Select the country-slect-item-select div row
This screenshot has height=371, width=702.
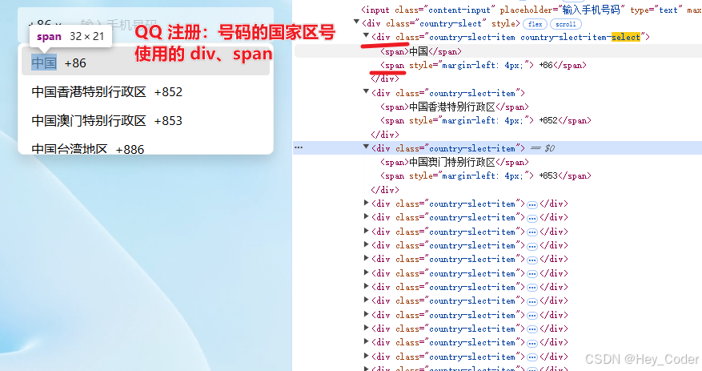coord(511,37)
